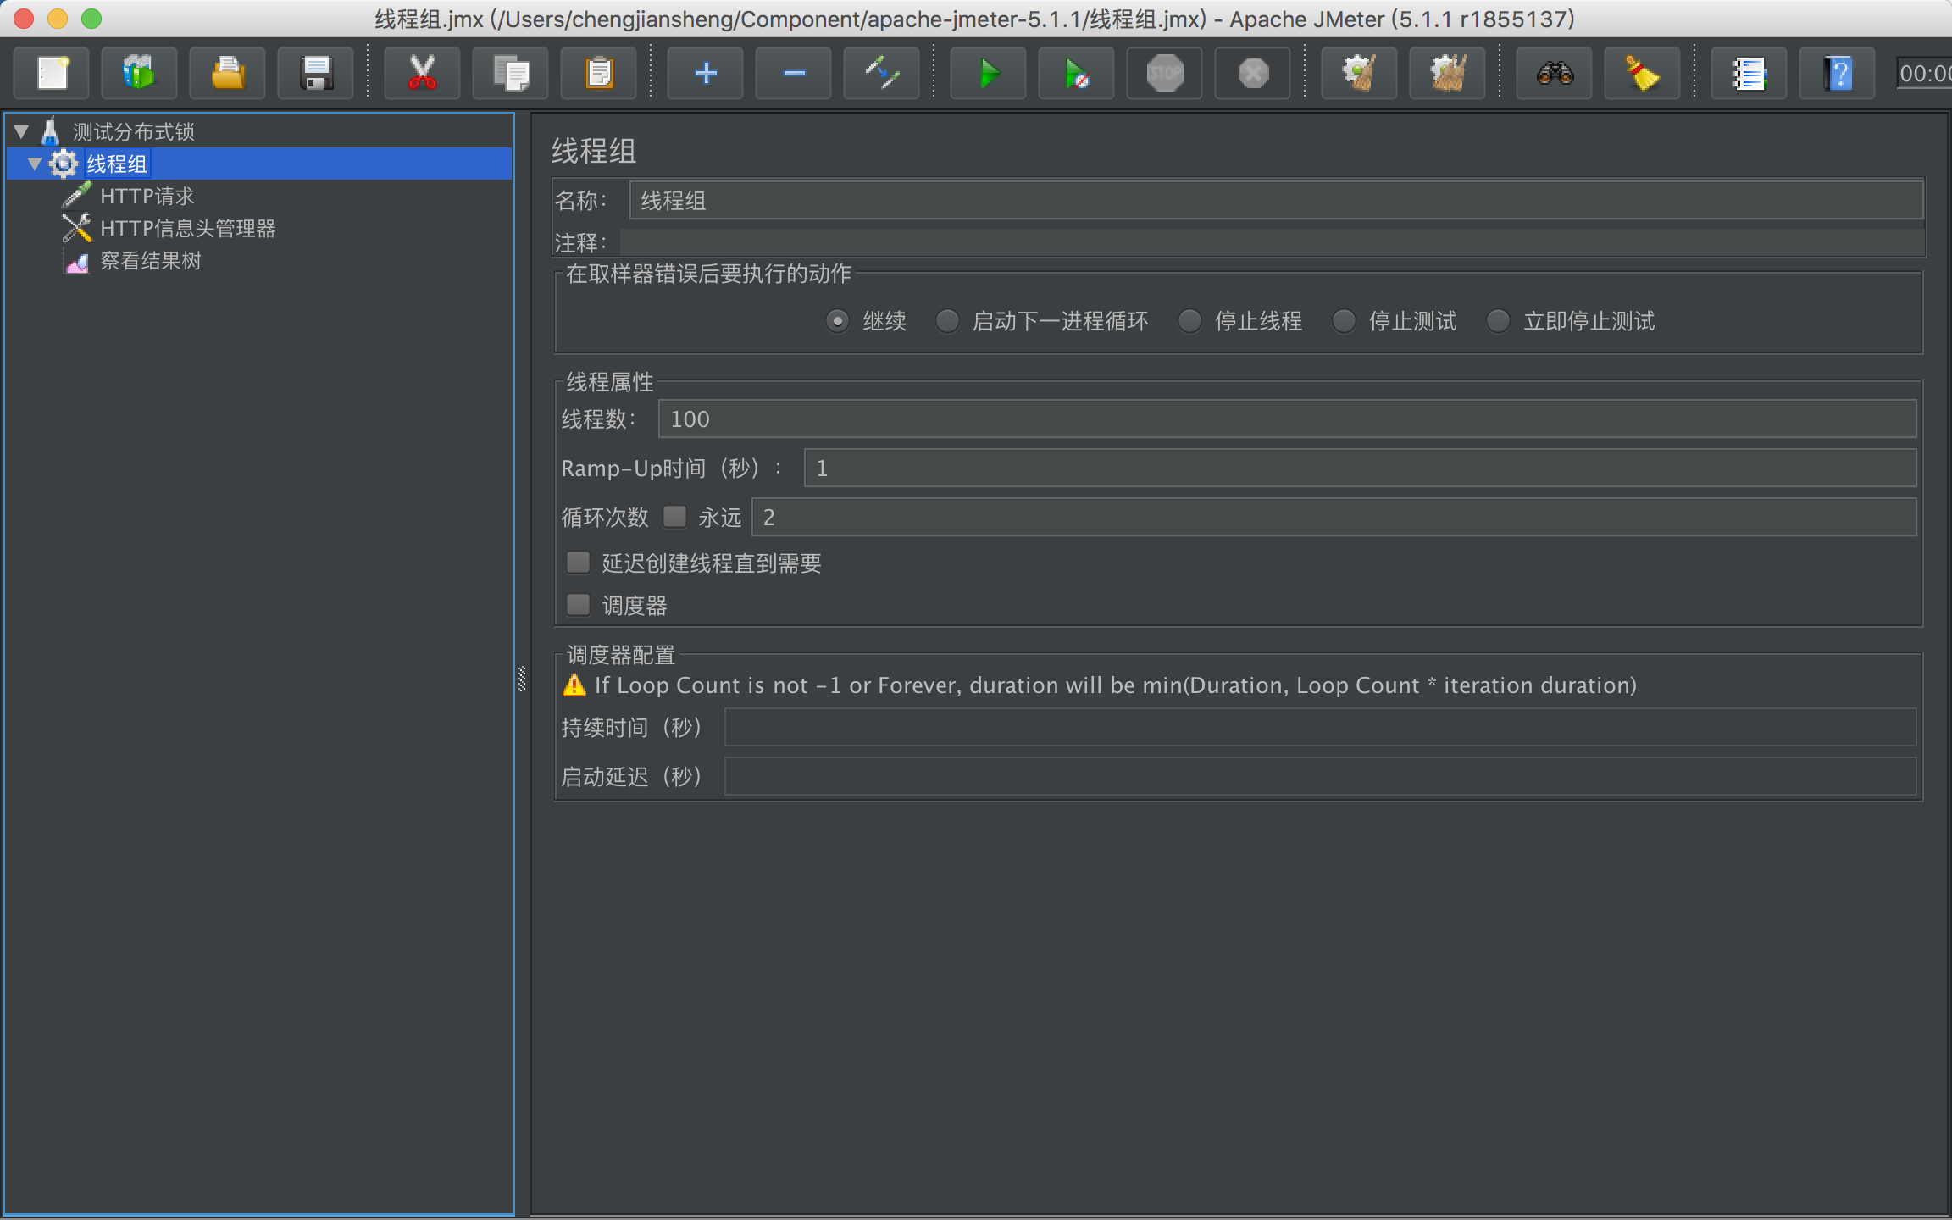Collapse the 测试分布式锁 test plan node
This screenshot has width=1952, height=1220.
(22, 131)
